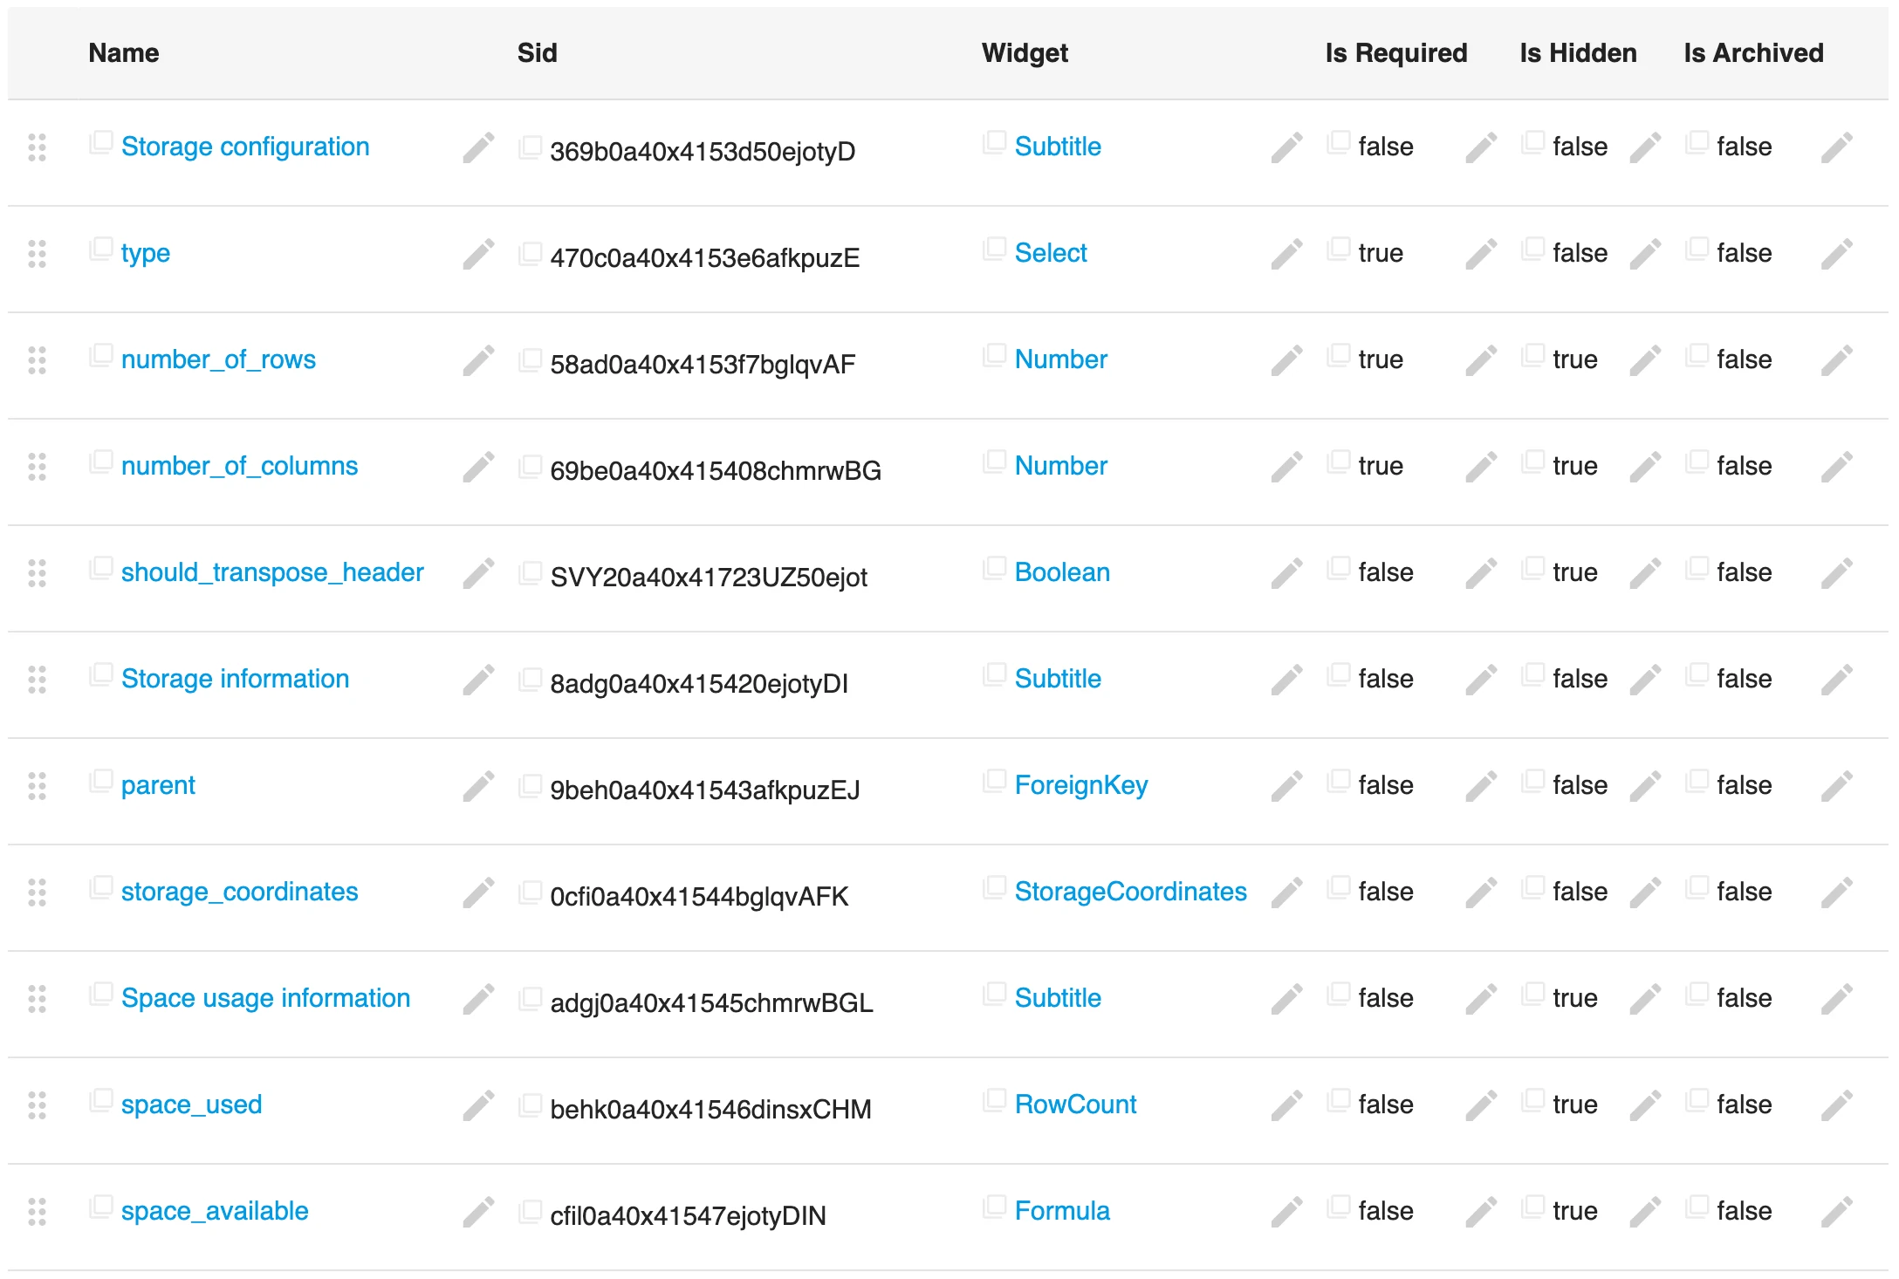The height and width of the screenshot is (1279, 1899).
Task: Edit Is Archived for space_available row
Action: [1837, 1212]
